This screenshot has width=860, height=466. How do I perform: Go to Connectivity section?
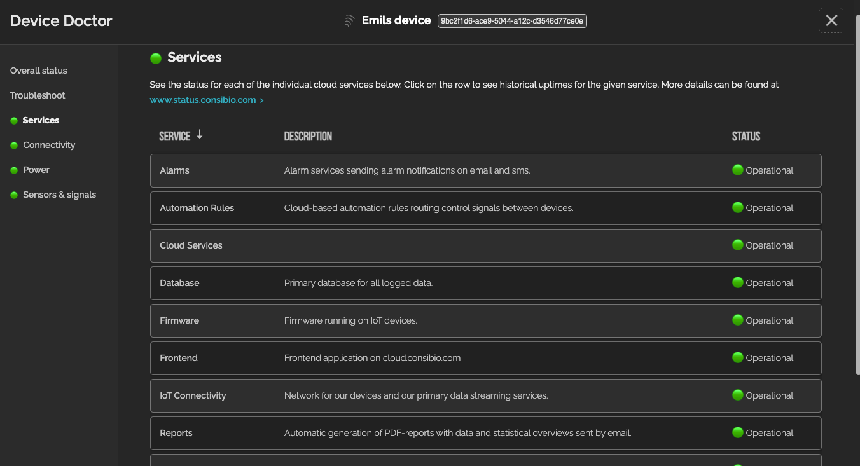point(49,145)
